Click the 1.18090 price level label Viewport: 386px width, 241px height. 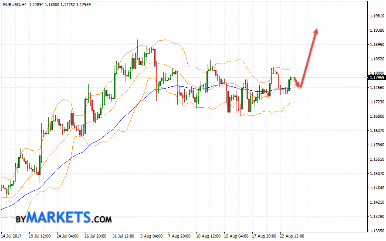[x=375, y=73]
